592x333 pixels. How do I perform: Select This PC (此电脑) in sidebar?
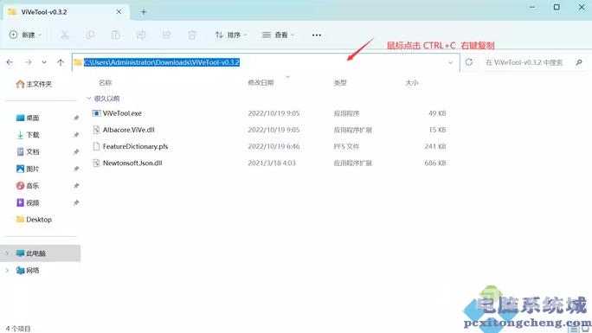[41, 253]
